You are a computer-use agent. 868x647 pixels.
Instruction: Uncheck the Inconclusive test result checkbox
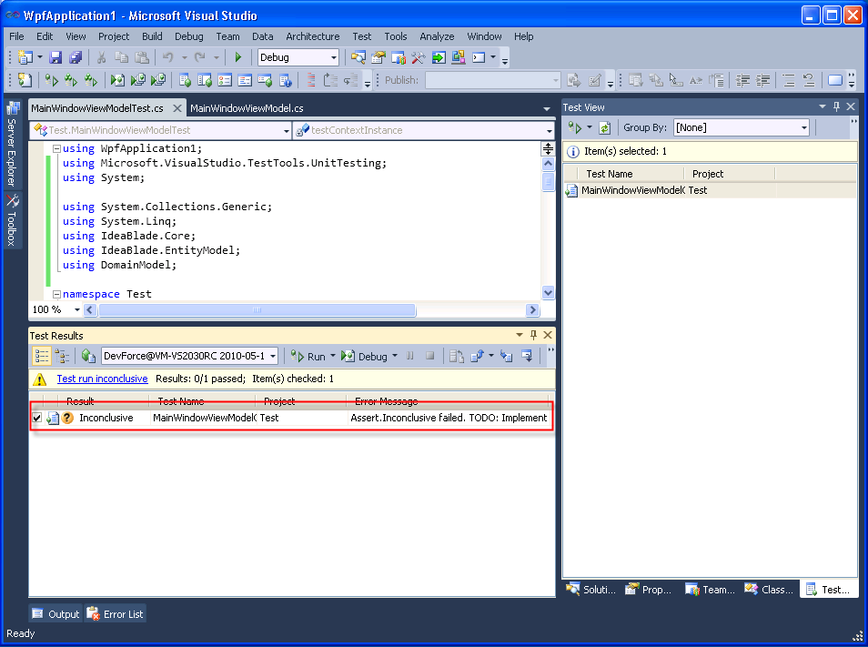[x=37, y=418]
